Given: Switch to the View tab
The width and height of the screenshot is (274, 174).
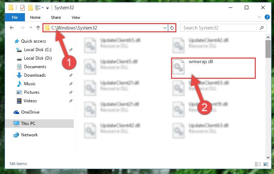Looking at the screenshot, I should pyautogui.click(x=76, y=17).
